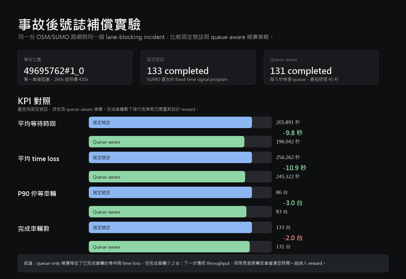This screenshot has height=279, width=406.
Task: Click the OSM/SUMO subtitle description line
Action: pyautogui.click(x=146, y=37)
